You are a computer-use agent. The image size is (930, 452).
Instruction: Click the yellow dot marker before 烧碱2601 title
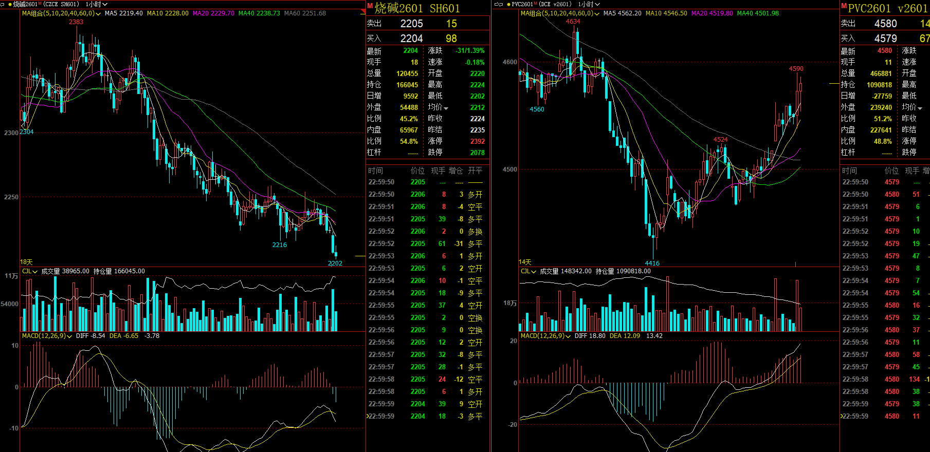[10, 4]
